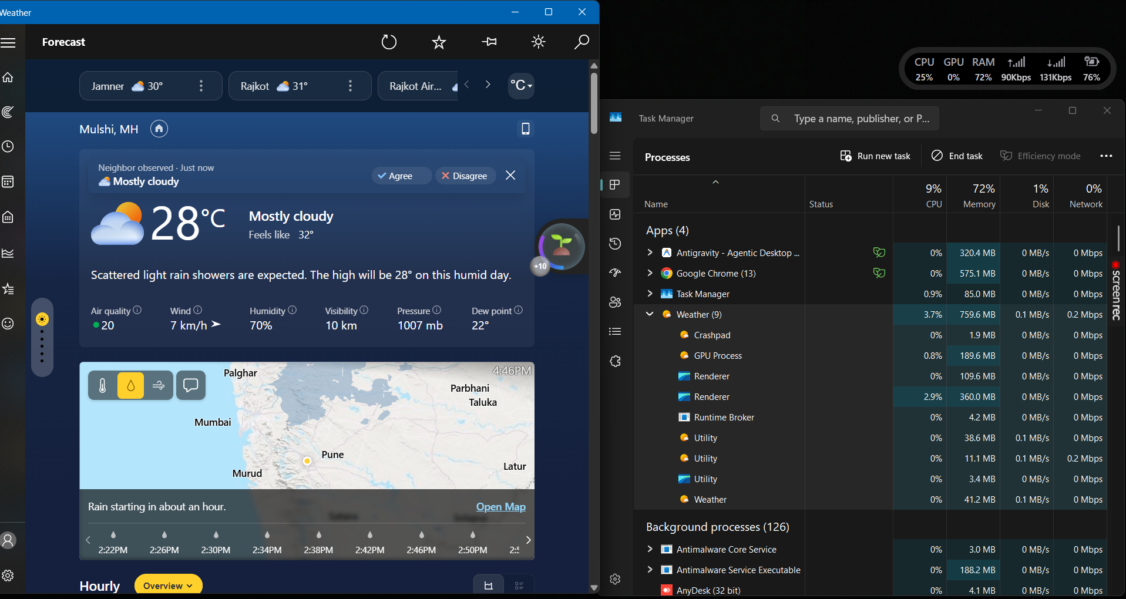The image size is (1126, 599).
Task: Focus the Task Manager search box
Action: coord(849,118)
